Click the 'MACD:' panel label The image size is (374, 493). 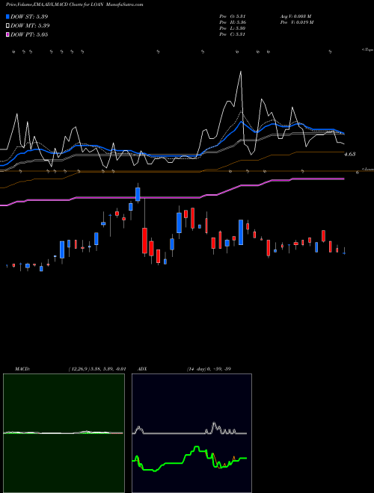[22, 369]
